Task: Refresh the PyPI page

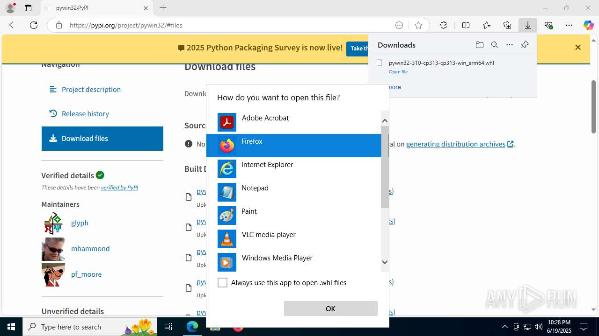Action: click(34, 25)
